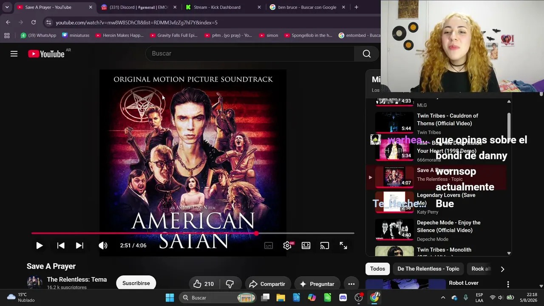Play the paused video
The image size is (544, 306).
(x=39, y=245)
